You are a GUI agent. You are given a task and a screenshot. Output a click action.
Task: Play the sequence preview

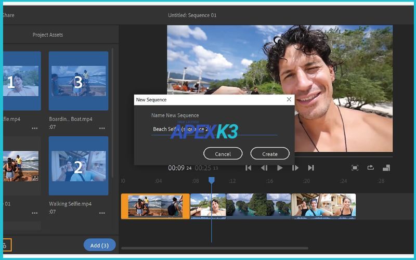[x=280, y=167]
